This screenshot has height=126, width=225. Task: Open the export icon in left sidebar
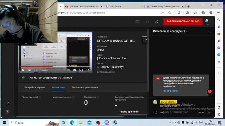point(7,104)
